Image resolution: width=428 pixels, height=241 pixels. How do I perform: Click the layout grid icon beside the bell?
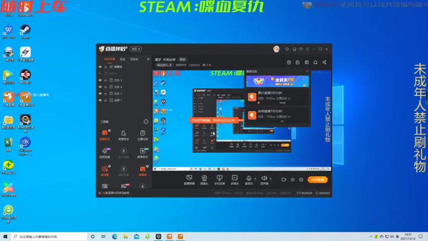click(x=307, y=62)
